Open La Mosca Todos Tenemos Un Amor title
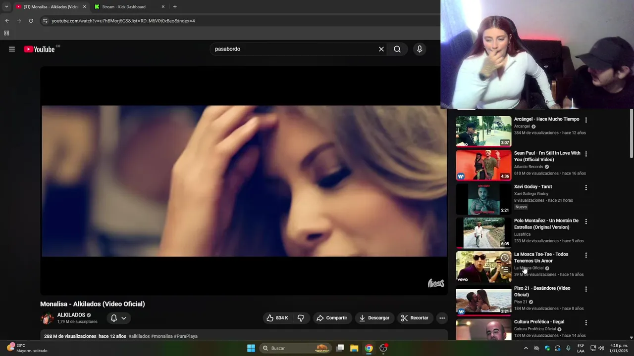Screen dimensions: 634x356 pos(541,258)
